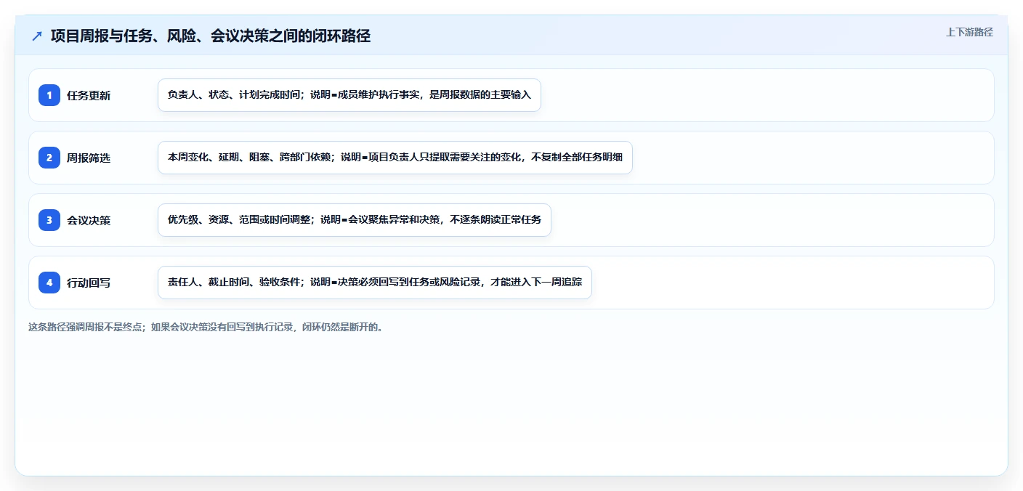
Task: Click the step 3 number badge
Action: (49, 220)
